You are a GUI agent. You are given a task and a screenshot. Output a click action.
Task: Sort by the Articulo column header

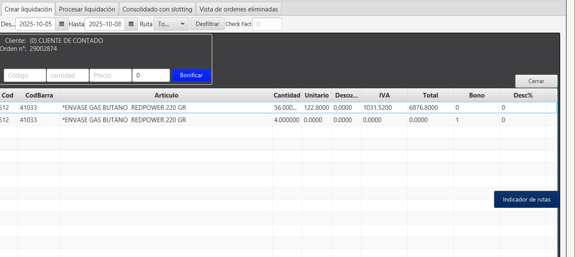(x=166, y=95)
